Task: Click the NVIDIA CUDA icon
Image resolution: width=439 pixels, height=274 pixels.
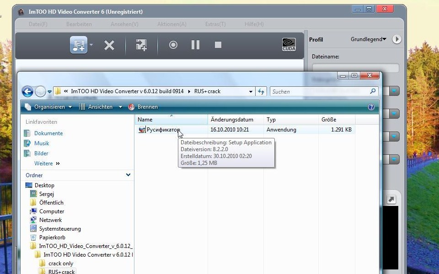Action: tap(289, 44)
